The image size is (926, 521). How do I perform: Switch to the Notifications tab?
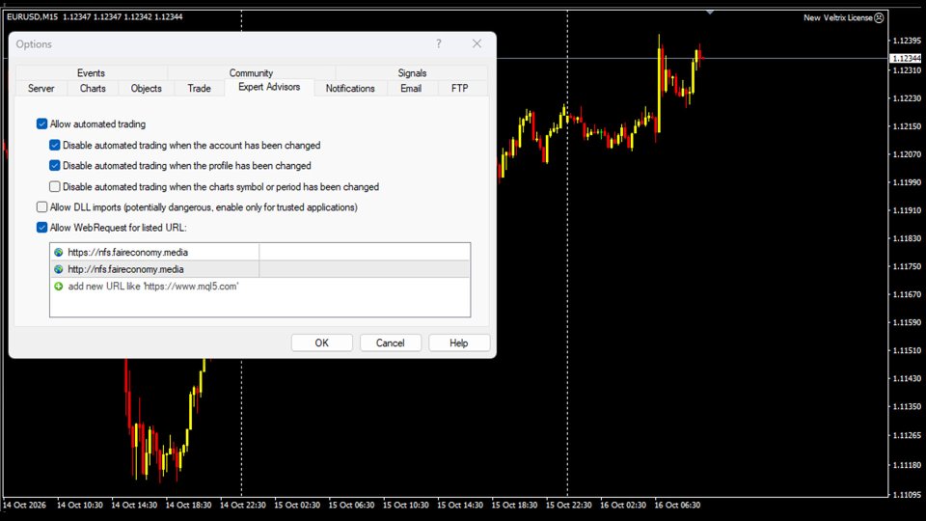point(350,88)
